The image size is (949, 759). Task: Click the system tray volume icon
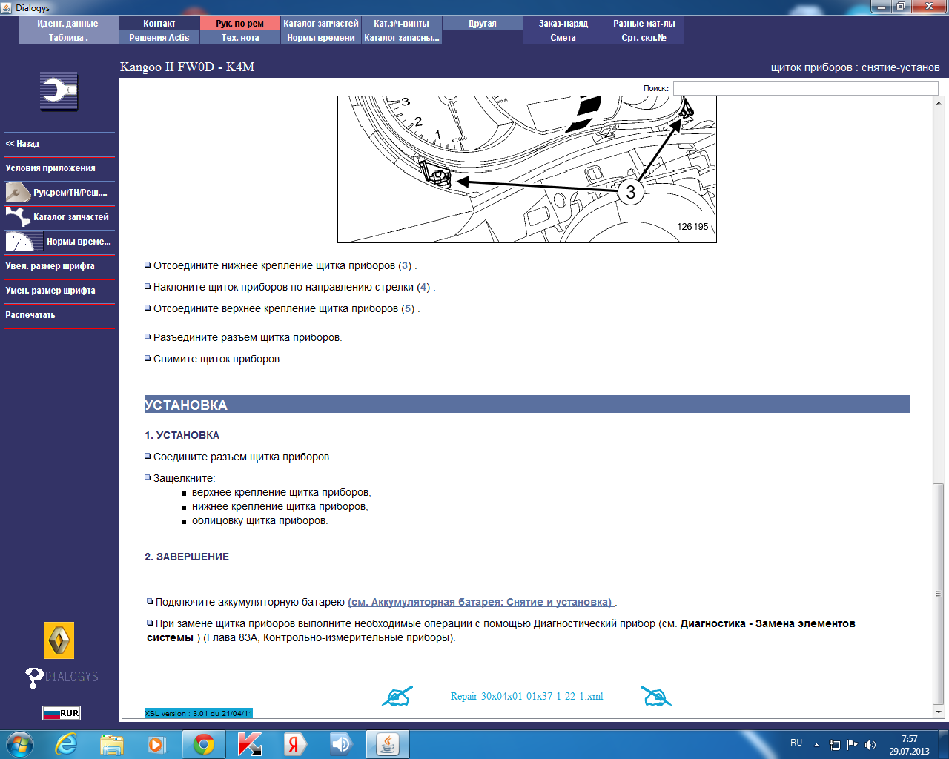click(x=870, y=745)
